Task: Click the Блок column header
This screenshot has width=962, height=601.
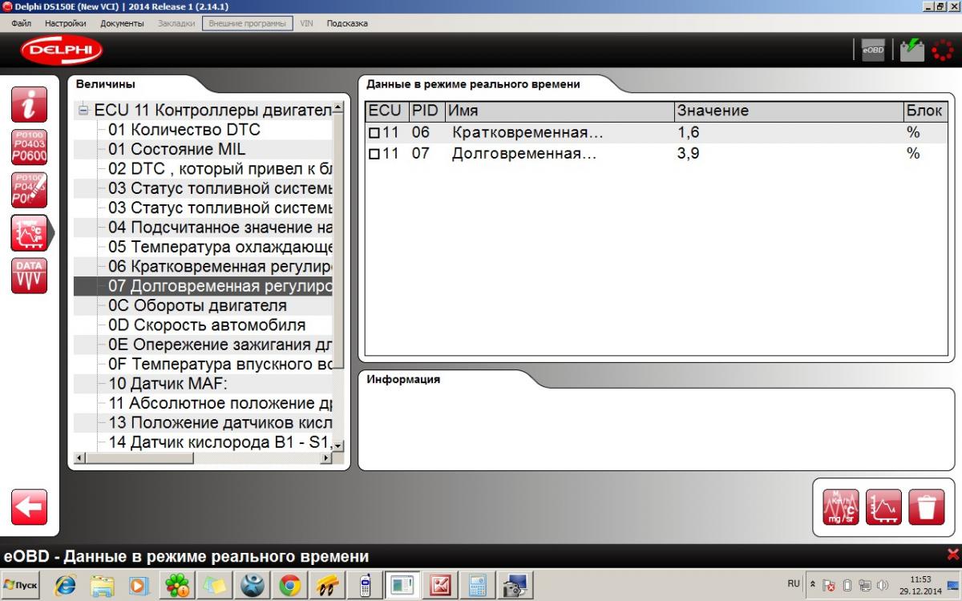Action: pyautogui.click(x=924, y=111)
